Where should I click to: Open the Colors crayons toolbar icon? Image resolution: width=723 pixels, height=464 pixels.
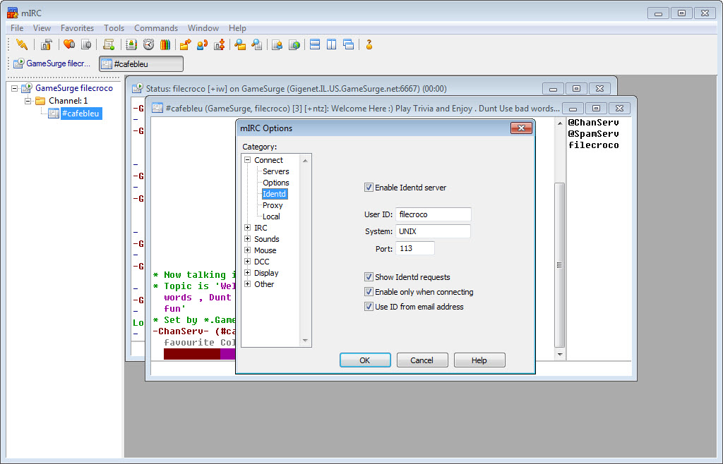165,44
